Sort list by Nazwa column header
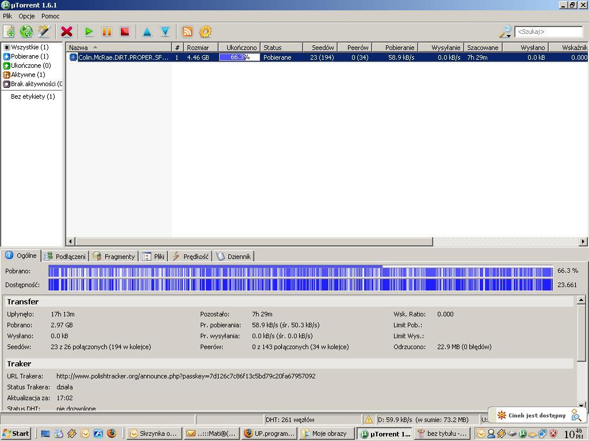The image size is (589, 441). 119,48
